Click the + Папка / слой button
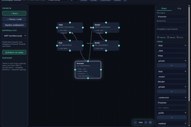The width and height of the screenshot is (191, 127). (14, 19)
